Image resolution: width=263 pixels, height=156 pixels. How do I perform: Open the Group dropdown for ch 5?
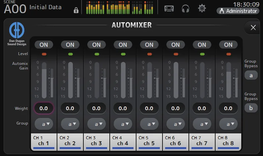tap(149, 124)
